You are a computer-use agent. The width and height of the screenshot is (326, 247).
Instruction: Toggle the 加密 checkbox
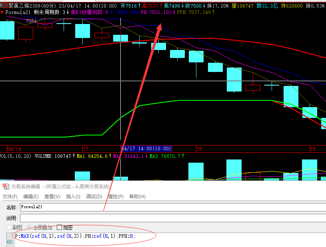[x=60, y=227]
